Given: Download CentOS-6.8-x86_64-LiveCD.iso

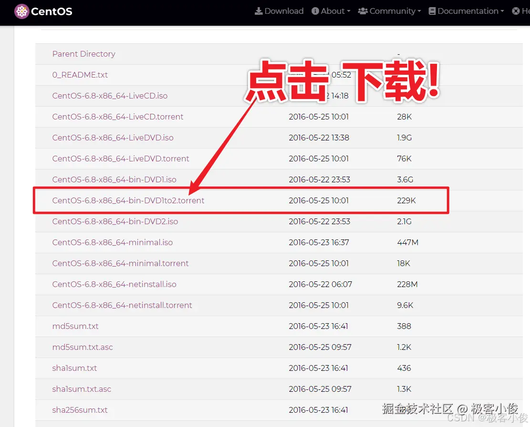Looking at the screenshot, I should coord(110,96).
